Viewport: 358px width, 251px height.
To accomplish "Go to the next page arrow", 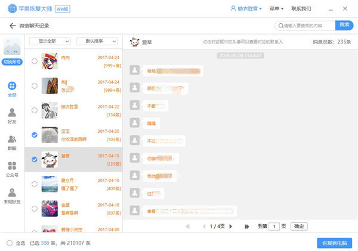I will coord(231,227).
